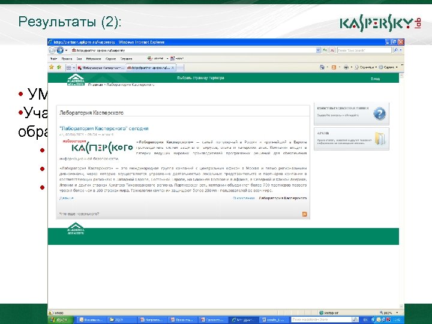
Task: Click the Quick Tabs grid icon
Action: point(69,67)
